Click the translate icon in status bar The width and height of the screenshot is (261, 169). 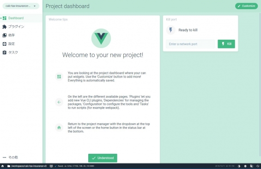(251, 166)
